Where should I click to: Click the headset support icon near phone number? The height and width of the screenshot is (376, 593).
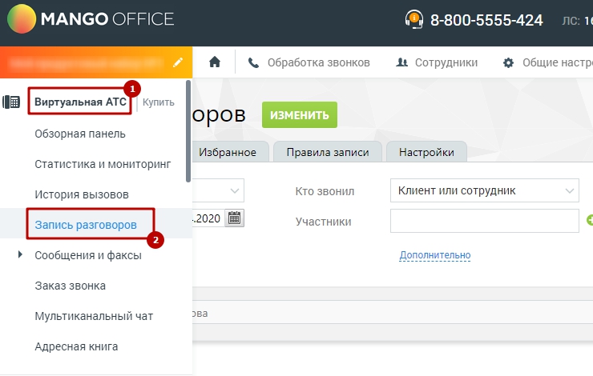pos(413,20)
